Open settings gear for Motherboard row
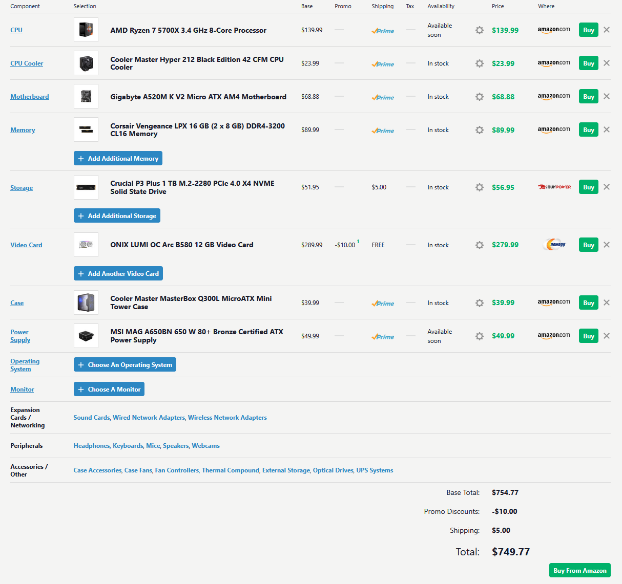 [x=480, y=97]
